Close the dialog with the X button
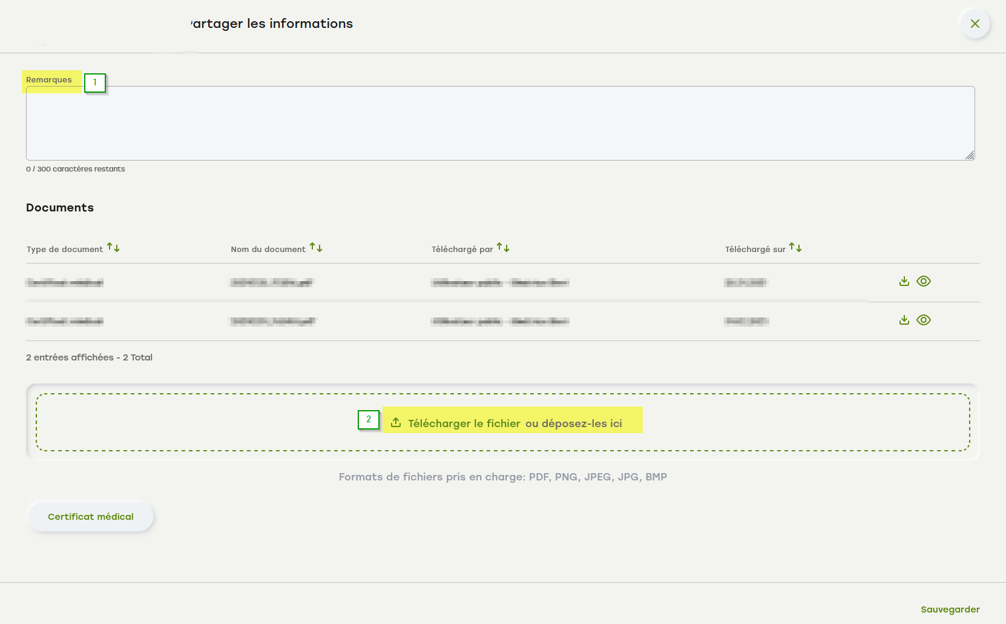 click(x=975, y=24)
